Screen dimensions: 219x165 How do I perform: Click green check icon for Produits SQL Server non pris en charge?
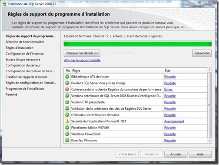(67, 83)
